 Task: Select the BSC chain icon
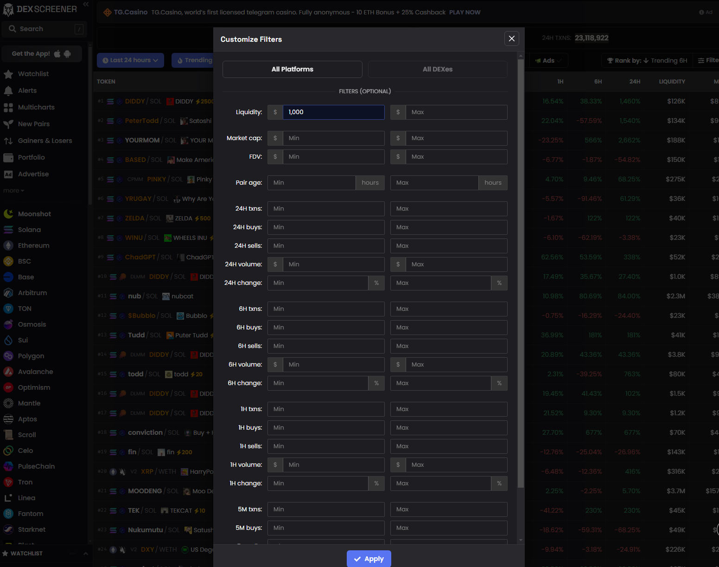(8, 261)
